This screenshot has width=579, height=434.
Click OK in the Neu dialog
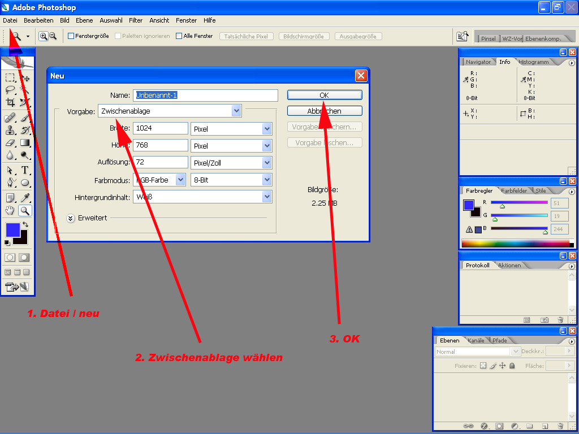(325, 95)
